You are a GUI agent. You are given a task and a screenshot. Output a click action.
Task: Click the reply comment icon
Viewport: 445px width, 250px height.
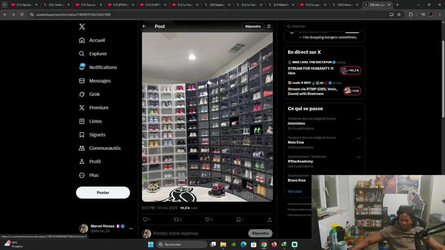click(145, 219)
